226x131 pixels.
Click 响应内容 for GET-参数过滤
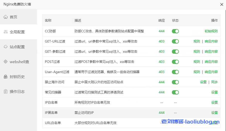click(x=211, y=51)
